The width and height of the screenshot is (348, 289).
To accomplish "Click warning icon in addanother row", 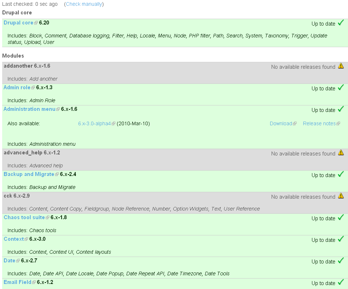I will [x=341, y=66].
